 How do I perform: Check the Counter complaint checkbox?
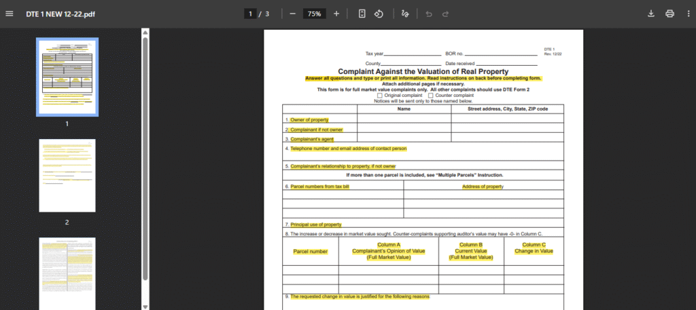pyautogui.click(x=430, y=95)
